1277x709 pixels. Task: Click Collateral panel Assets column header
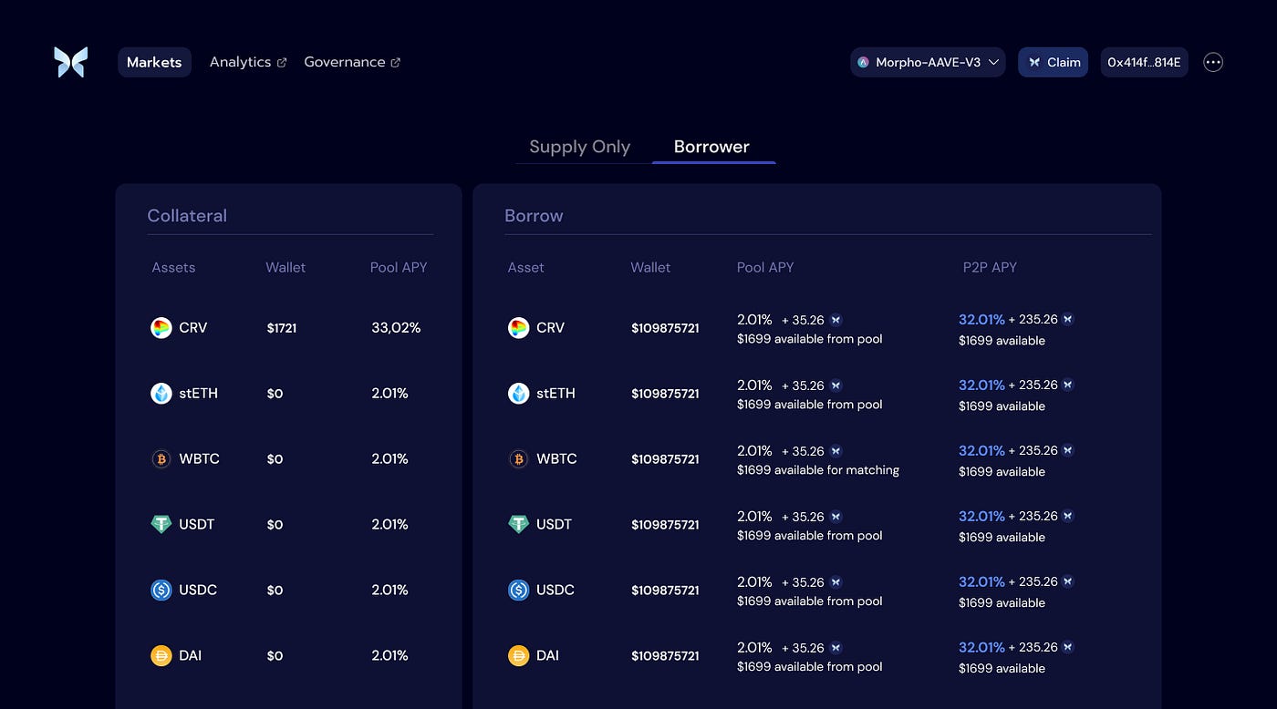[x=173, y=267]
